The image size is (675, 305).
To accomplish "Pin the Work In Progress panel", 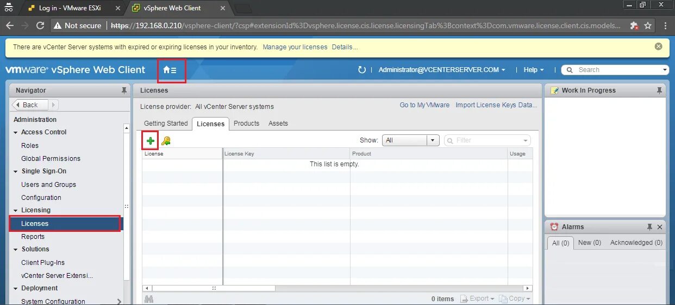I will [x=660, y=90].
